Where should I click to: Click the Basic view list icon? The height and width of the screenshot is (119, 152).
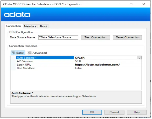click(13, 53)
